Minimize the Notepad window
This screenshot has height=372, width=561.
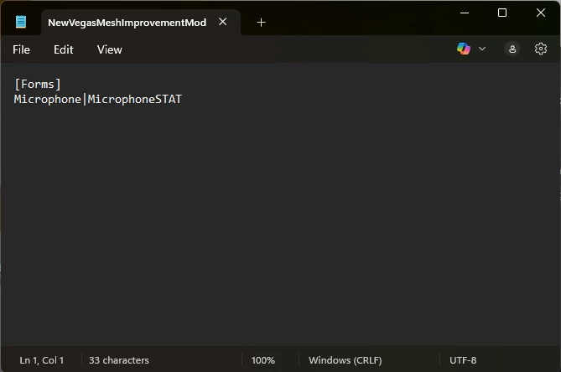[x=464, y=13]
